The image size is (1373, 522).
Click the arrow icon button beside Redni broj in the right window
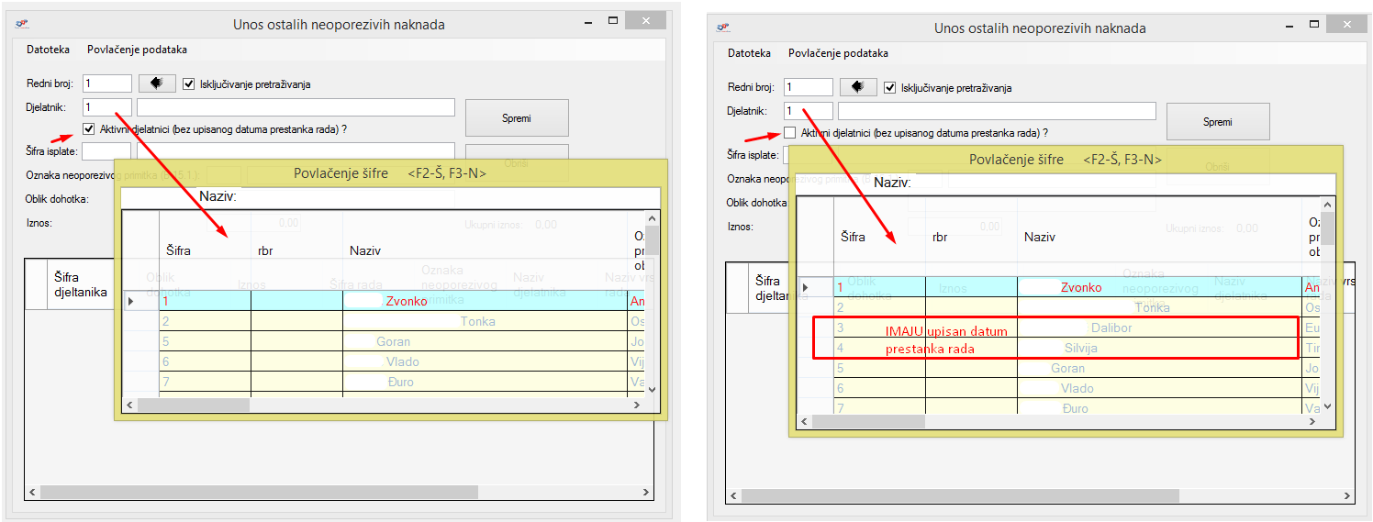(858, 87)
